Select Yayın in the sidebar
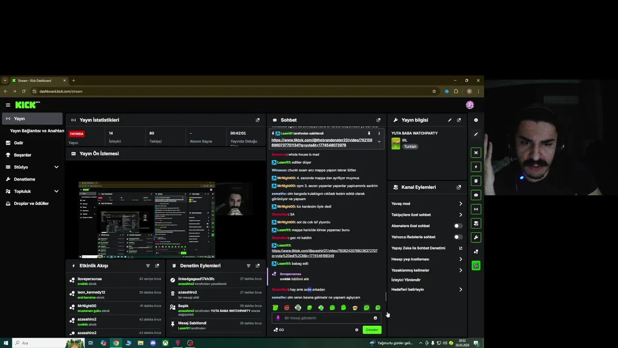 [32, 118]
